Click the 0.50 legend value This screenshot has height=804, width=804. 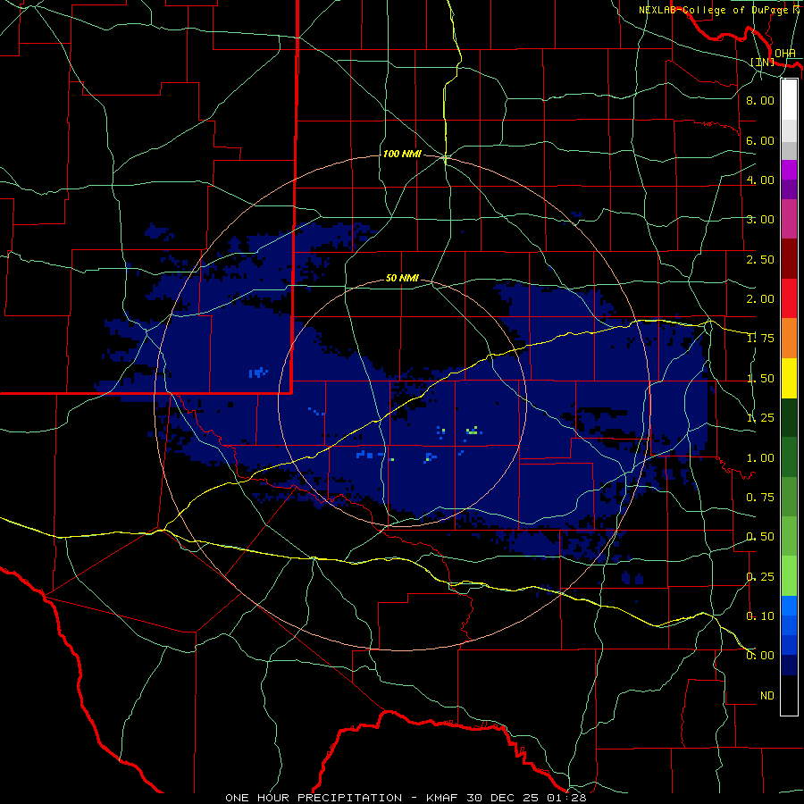pyautogui.click(x=760, y=537)
